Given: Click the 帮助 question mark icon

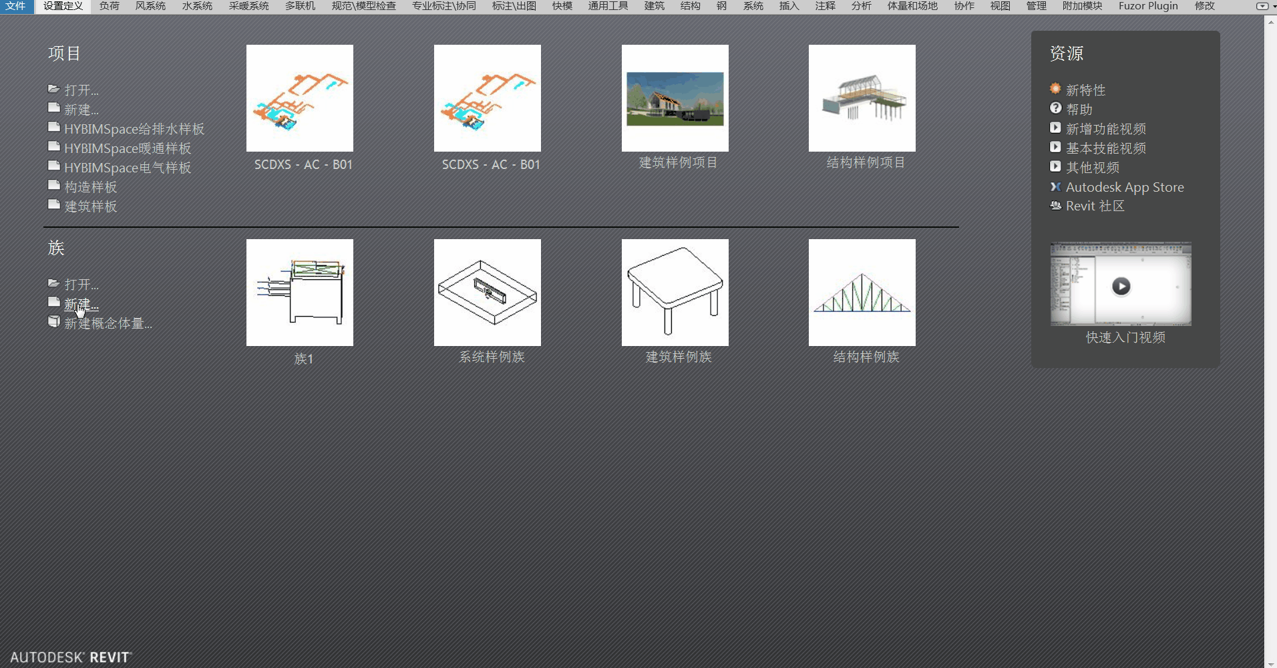Looking at the screenshot, I should (1055, 108).
